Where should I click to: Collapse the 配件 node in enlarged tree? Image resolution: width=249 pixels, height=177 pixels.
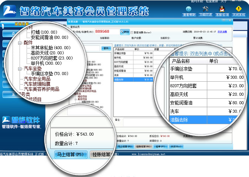(x=20, y=43)
